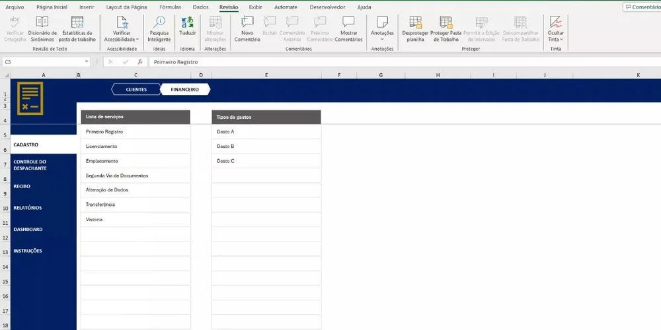
Task: Open the Automate tab
Action: (286, 7)
